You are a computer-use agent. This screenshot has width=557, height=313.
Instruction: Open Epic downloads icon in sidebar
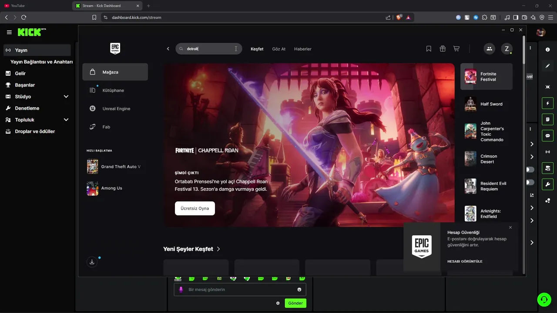(92, 262)
